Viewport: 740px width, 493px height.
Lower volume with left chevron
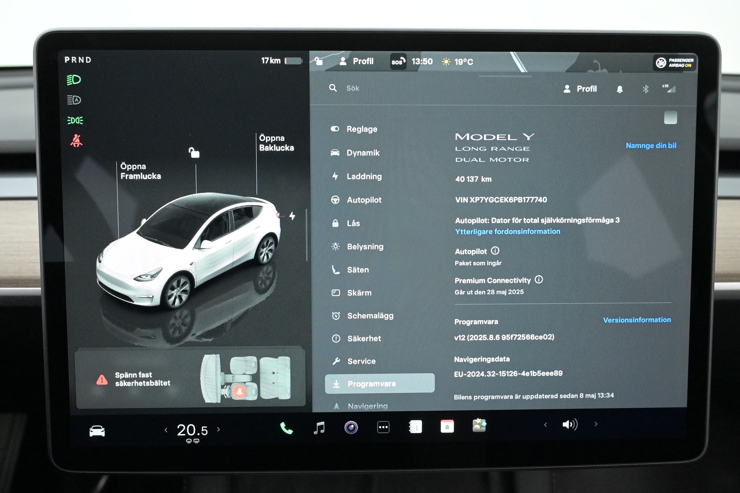(x=545, y=425)
